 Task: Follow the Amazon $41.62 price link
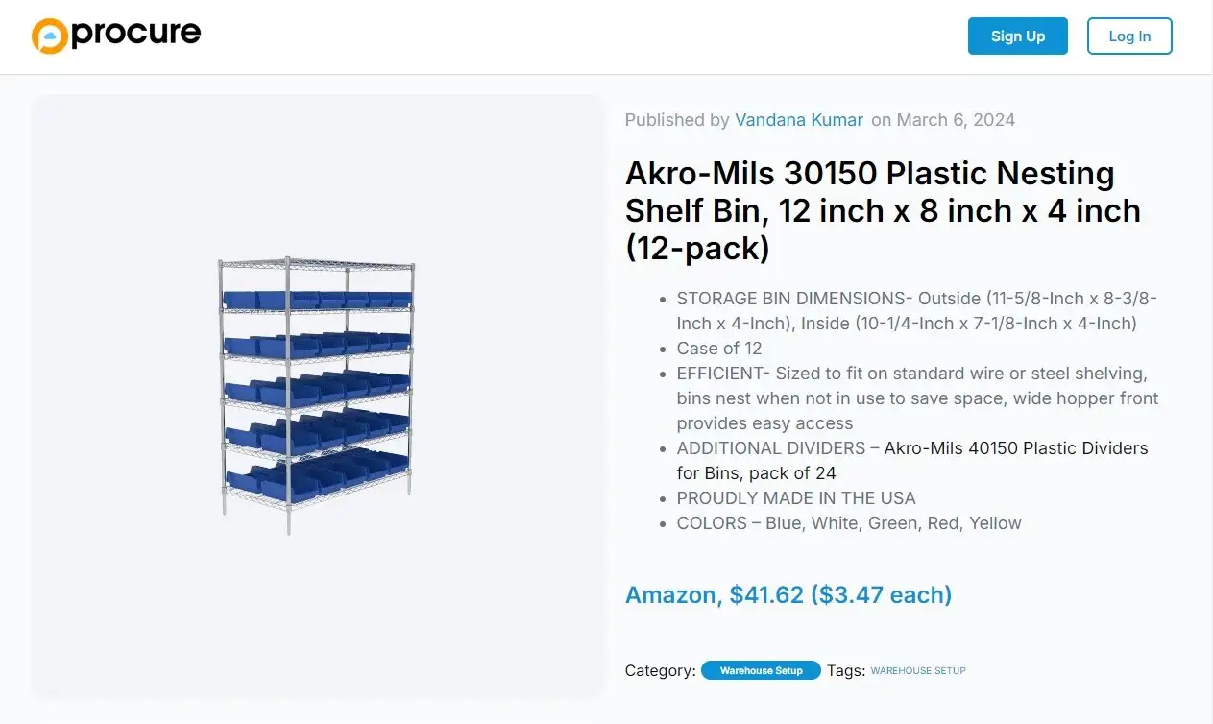tap(788, 594)
